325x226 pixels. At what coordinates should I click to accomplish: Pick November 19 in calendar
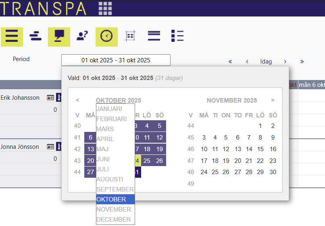(x=226, y=161)
